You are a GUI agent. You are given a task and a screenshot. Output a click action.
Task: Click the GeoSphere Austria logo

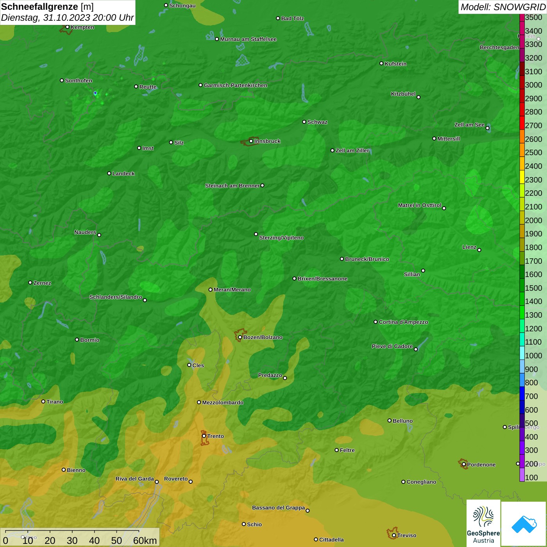point(483,524)
